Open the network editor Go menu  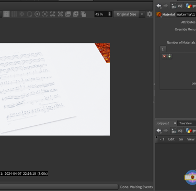click(x=181, y=139)
